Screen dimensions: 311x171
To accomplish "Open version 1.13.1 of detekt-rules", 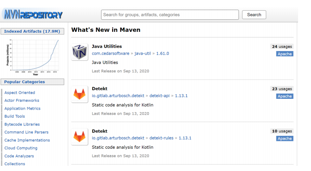I will point(185,138).
